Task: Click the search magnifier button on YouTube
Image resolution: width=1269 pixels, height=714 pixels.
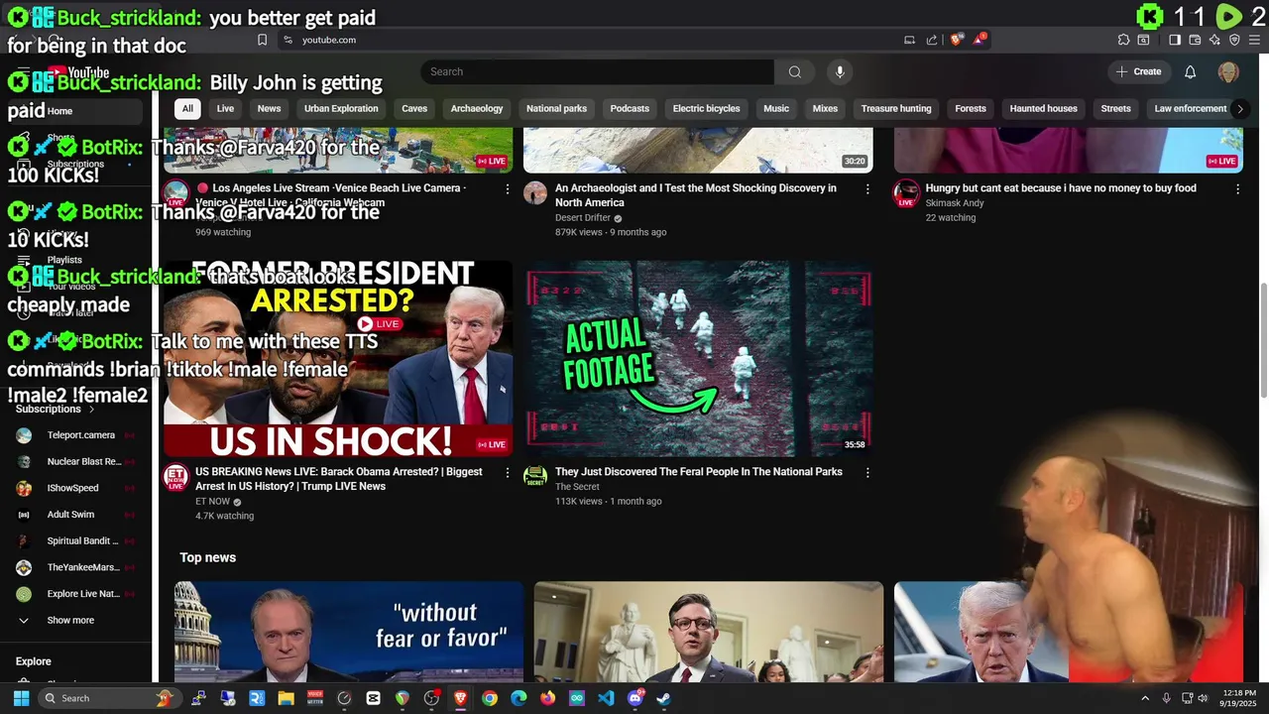Action: pos(794,71)
